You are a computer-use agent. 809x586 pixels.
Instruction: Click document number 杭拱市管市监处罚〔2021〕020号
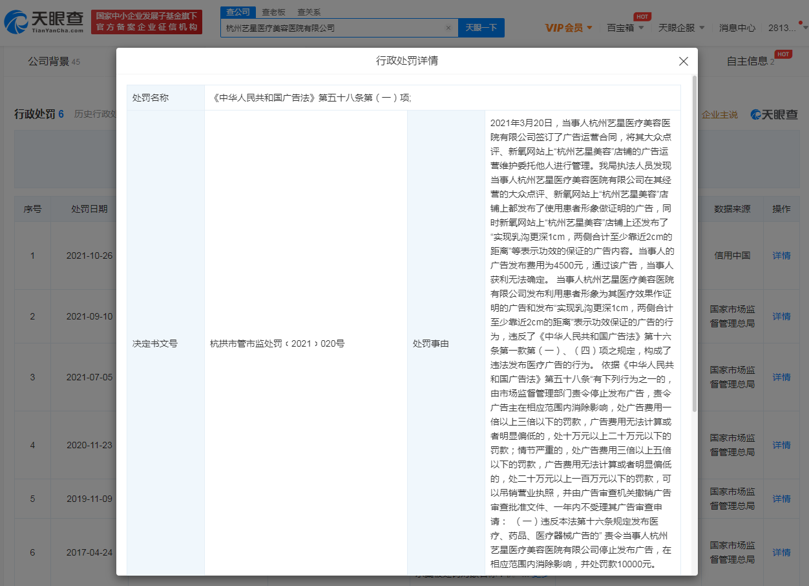[277, 343]
